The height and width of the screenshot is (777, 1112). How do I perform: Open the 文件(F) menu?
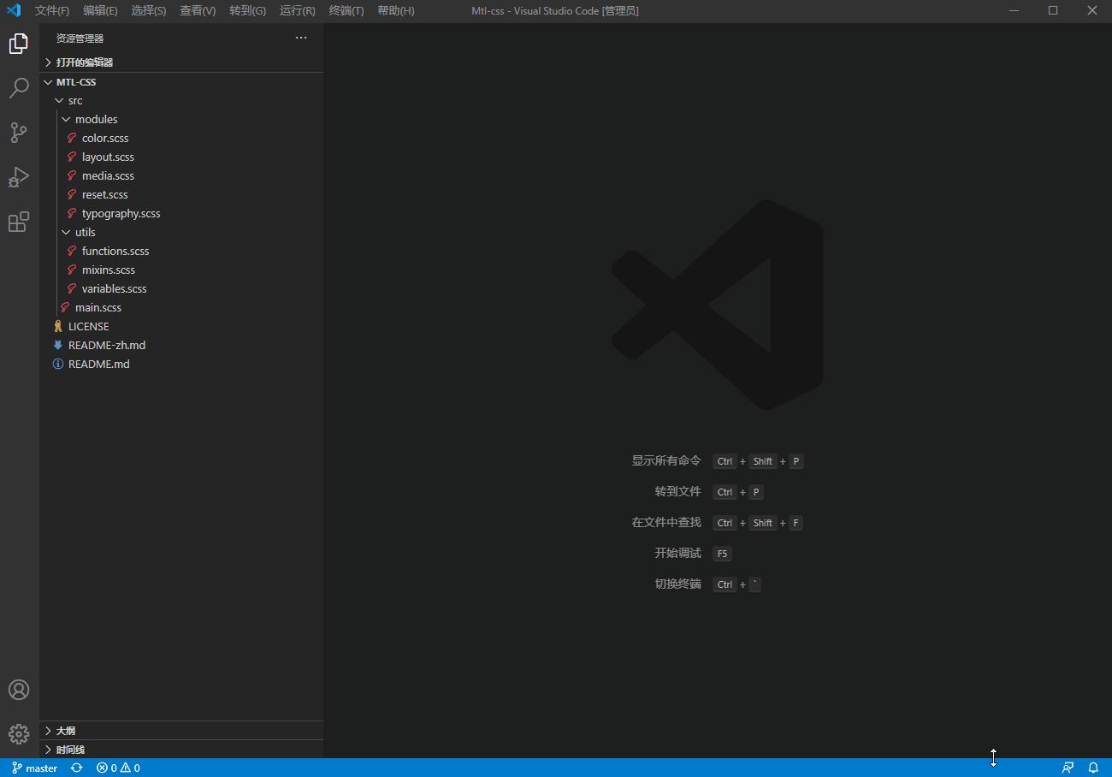point(52,10)
